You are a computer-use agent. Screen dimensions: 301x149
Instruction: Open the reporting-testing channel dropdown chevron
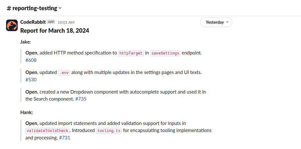point(60,8)
